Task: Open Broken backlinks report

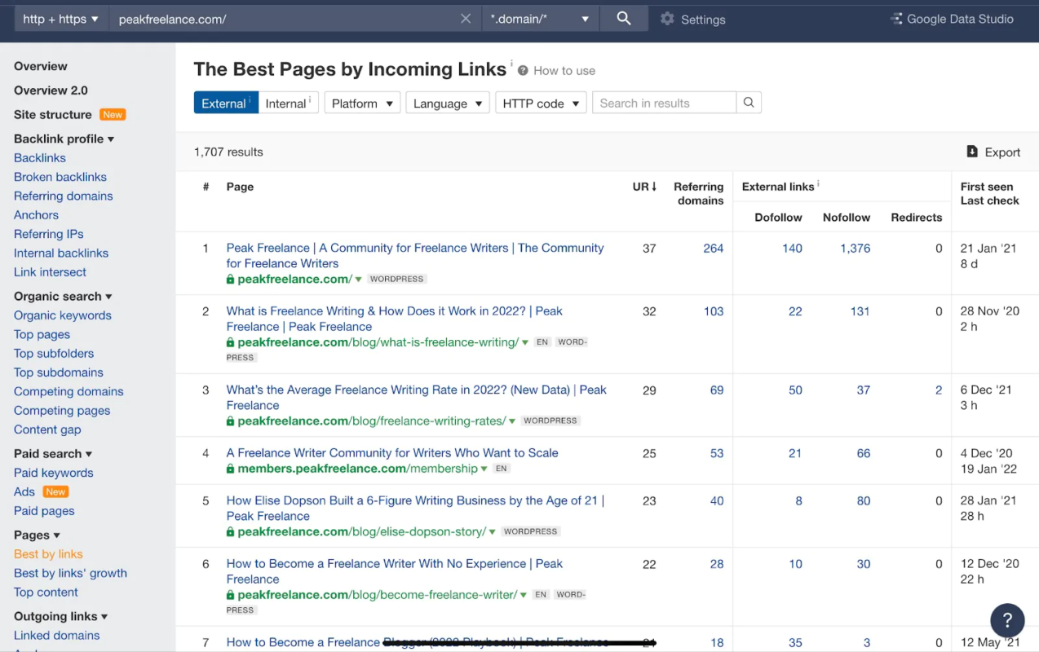Action: click(x=60, y=177)
